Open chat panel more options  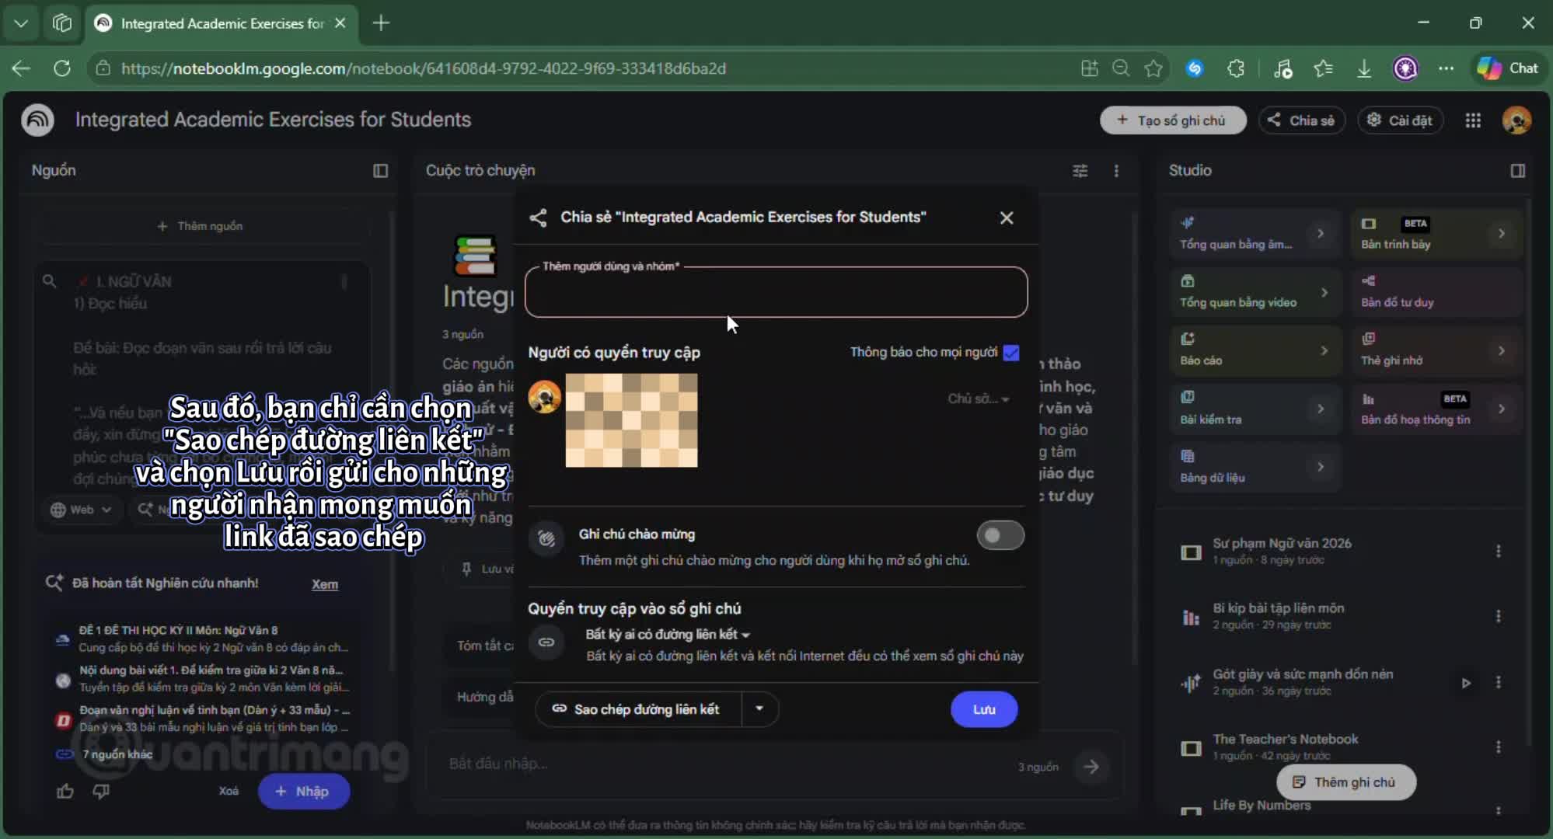[1116, 171]
